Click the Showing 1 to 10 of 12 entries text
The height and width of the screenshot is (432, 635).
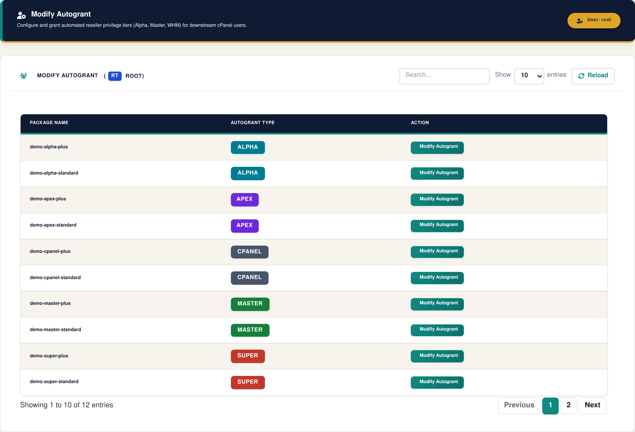tap(66, 405)
